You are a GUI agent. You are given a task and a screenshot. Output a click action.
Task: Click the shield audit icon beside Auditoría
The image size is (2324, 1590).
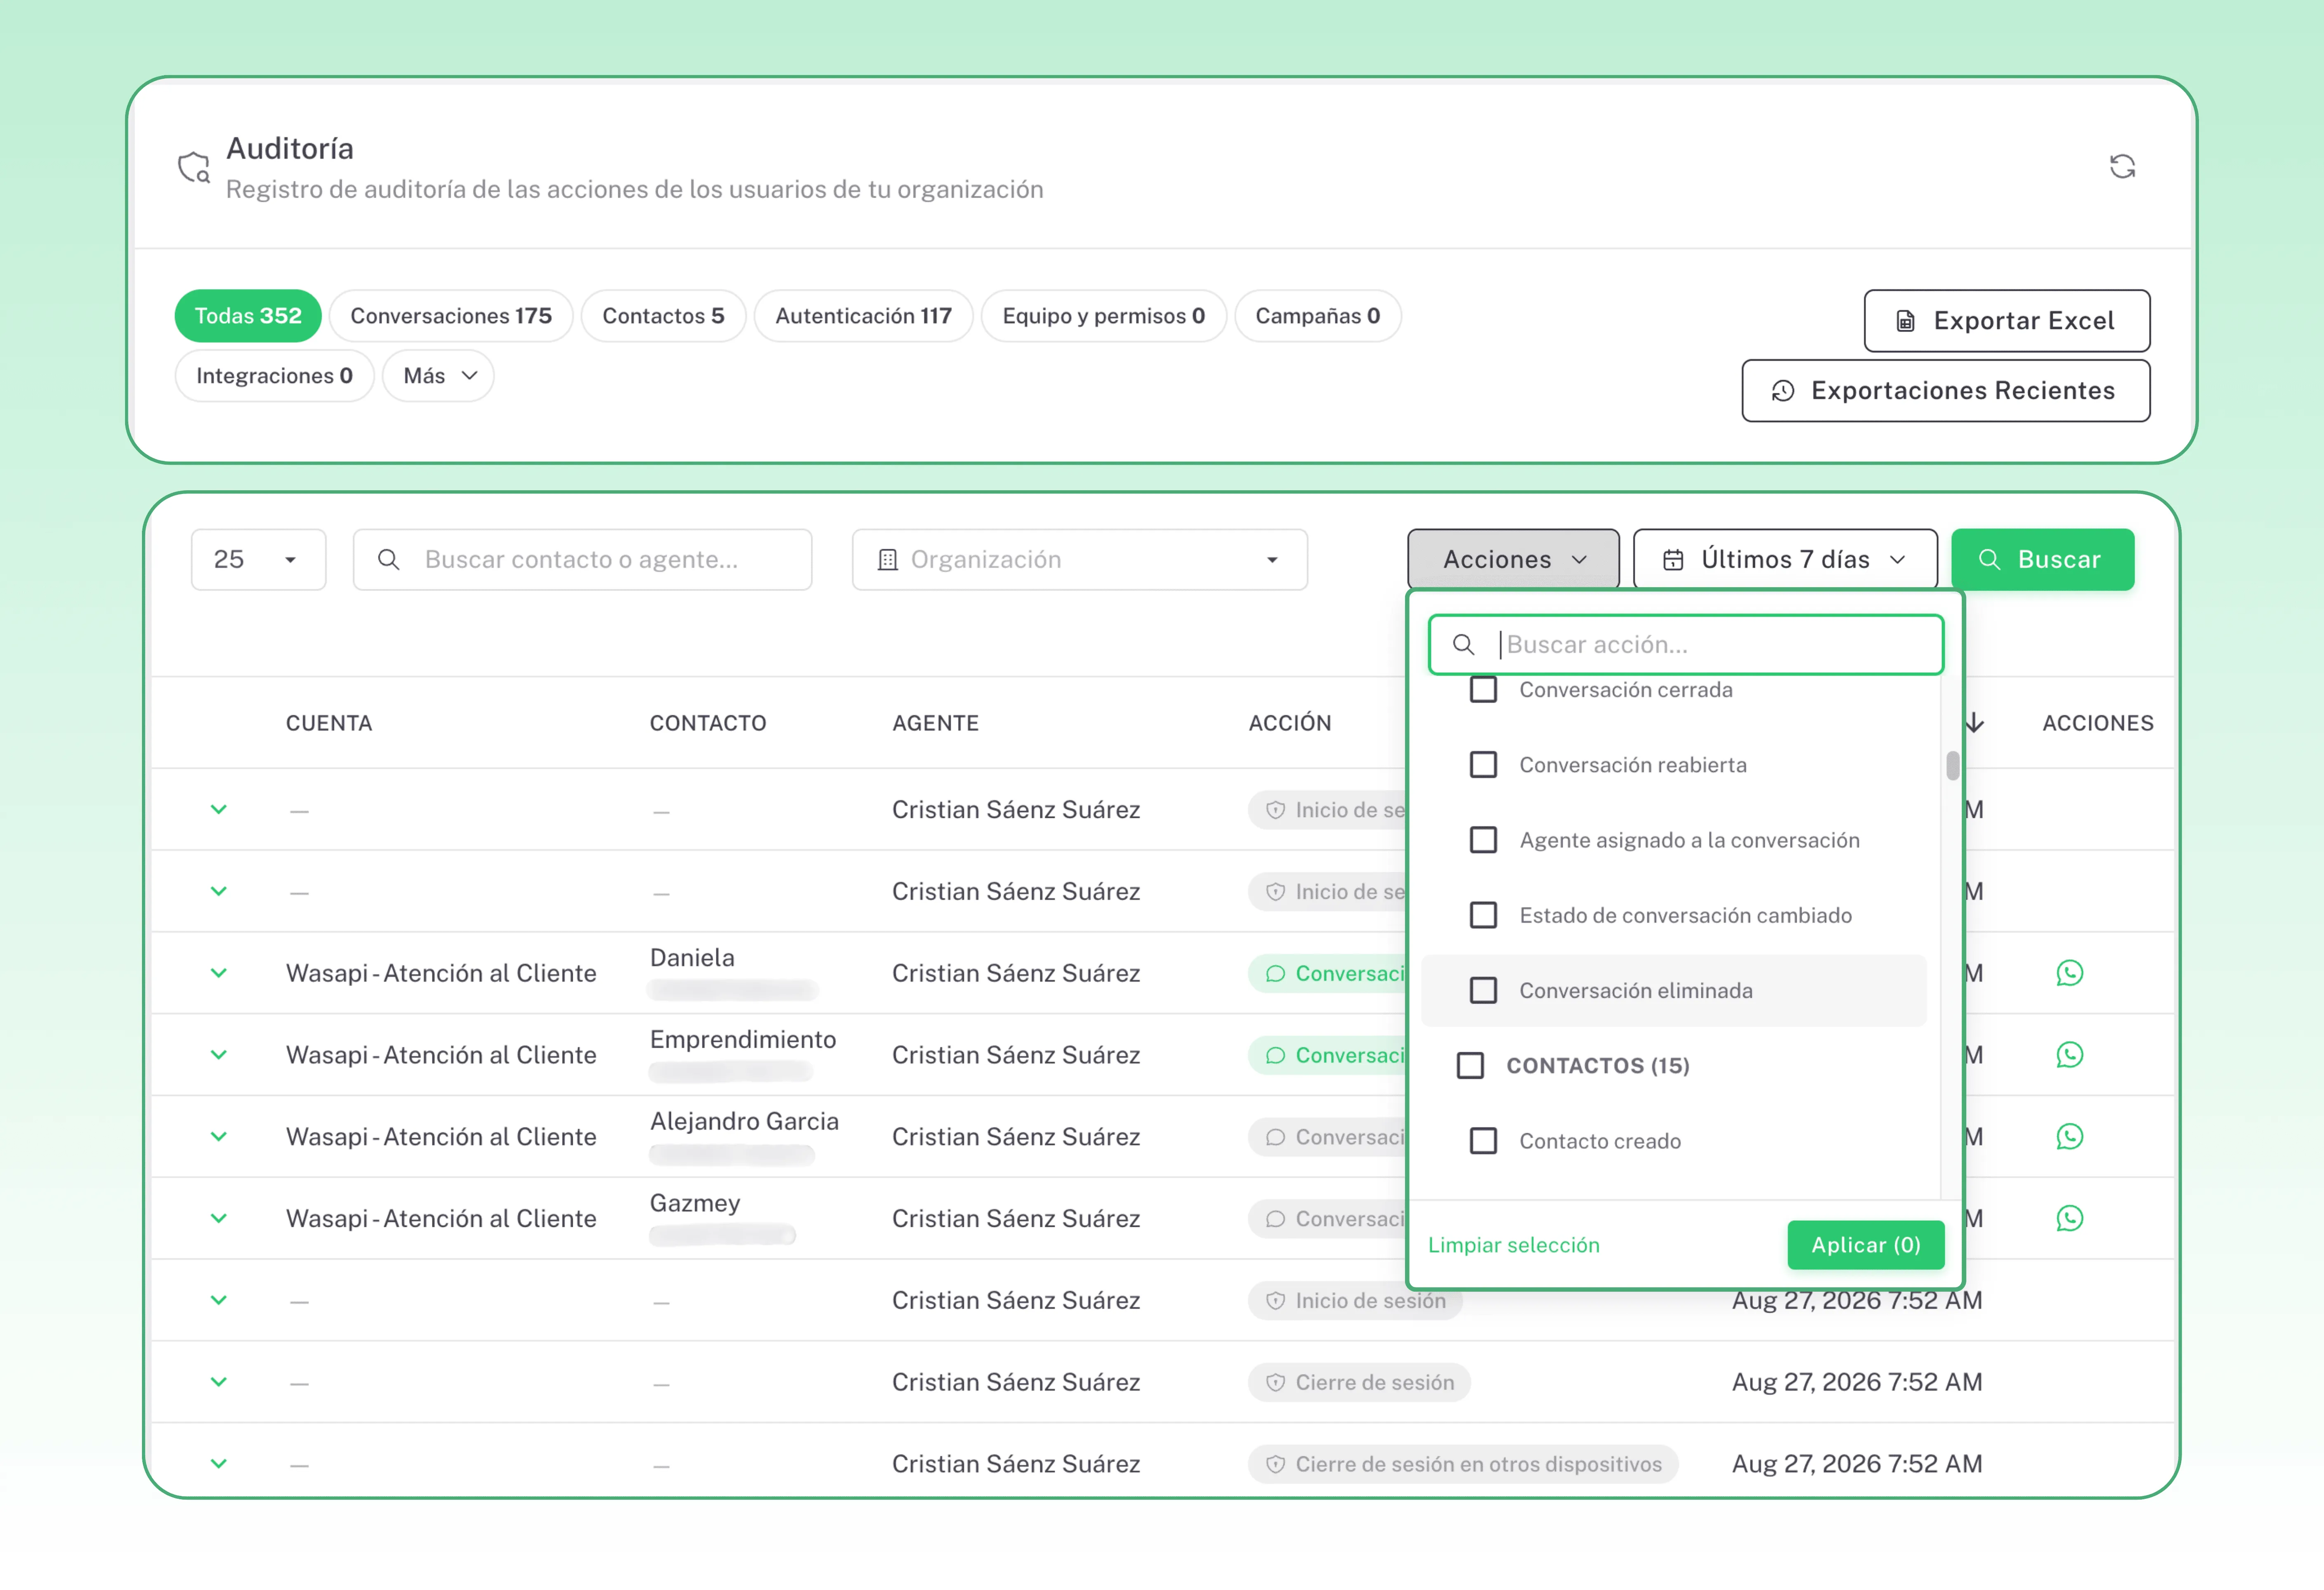(194, 167)
